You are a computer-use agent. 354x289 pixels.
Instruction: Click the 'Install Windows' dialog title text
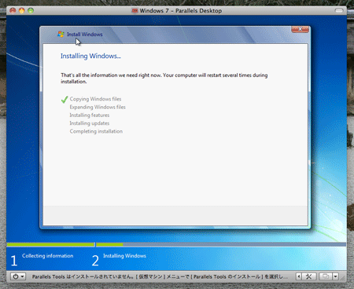click(x=85, y=35)
